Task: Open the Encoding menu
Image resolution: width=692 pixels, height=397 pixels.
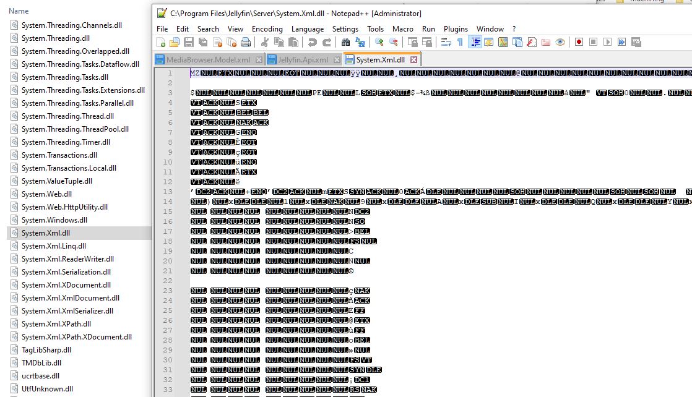Action: pyautogui.click(x=267, y=29)
